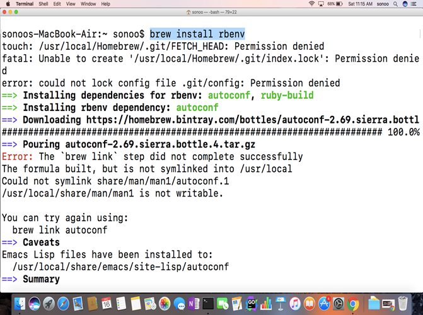The height and width of the screenshot is (315, 423).
Task: Open OneNote in the Dock
Action: 194,304
